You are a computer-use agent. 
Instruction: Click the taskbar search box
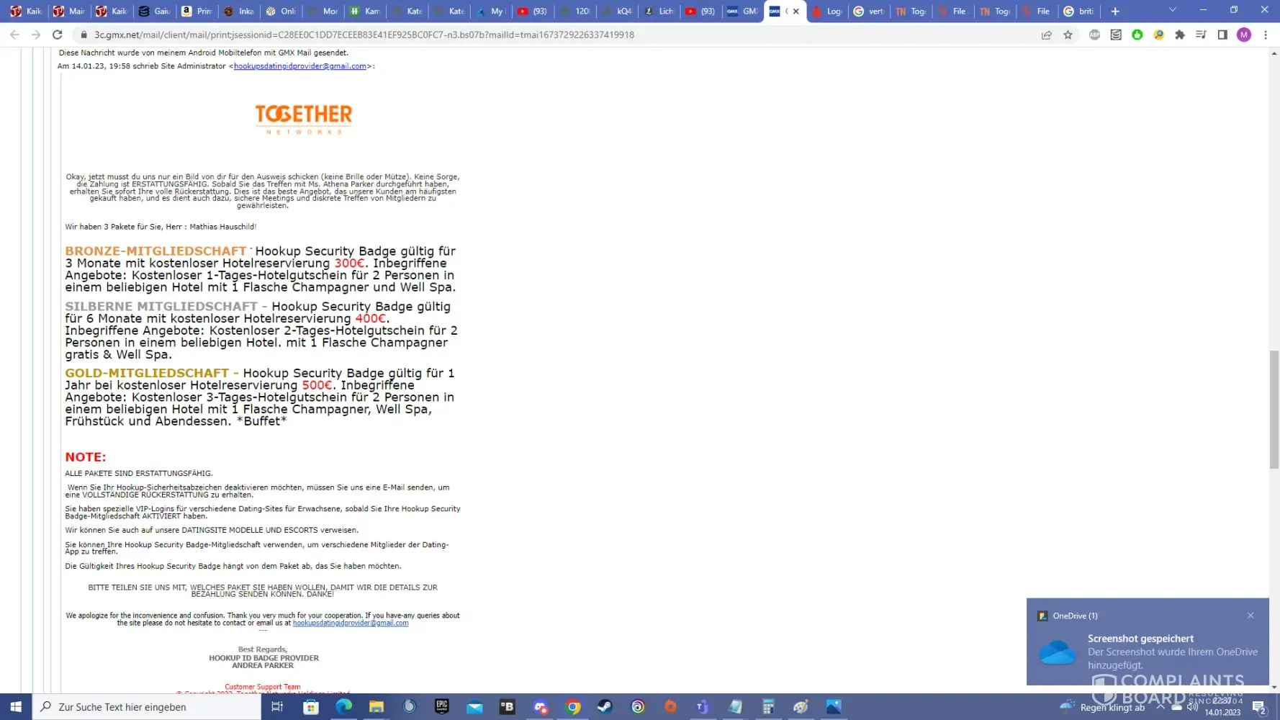[147, 707]
